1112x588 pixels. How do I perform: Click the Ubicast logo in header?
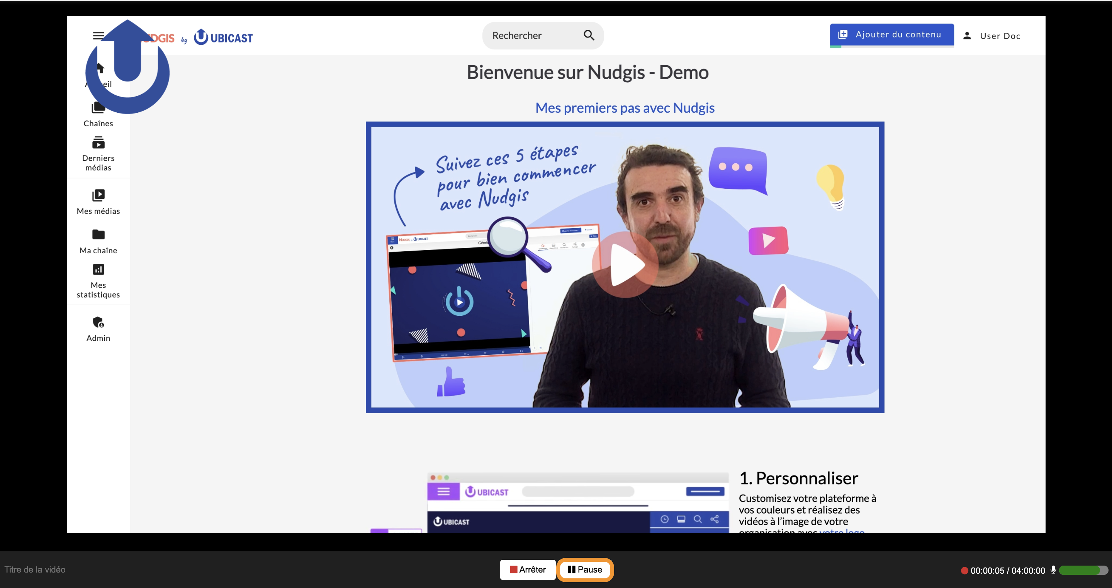point(223,37)
